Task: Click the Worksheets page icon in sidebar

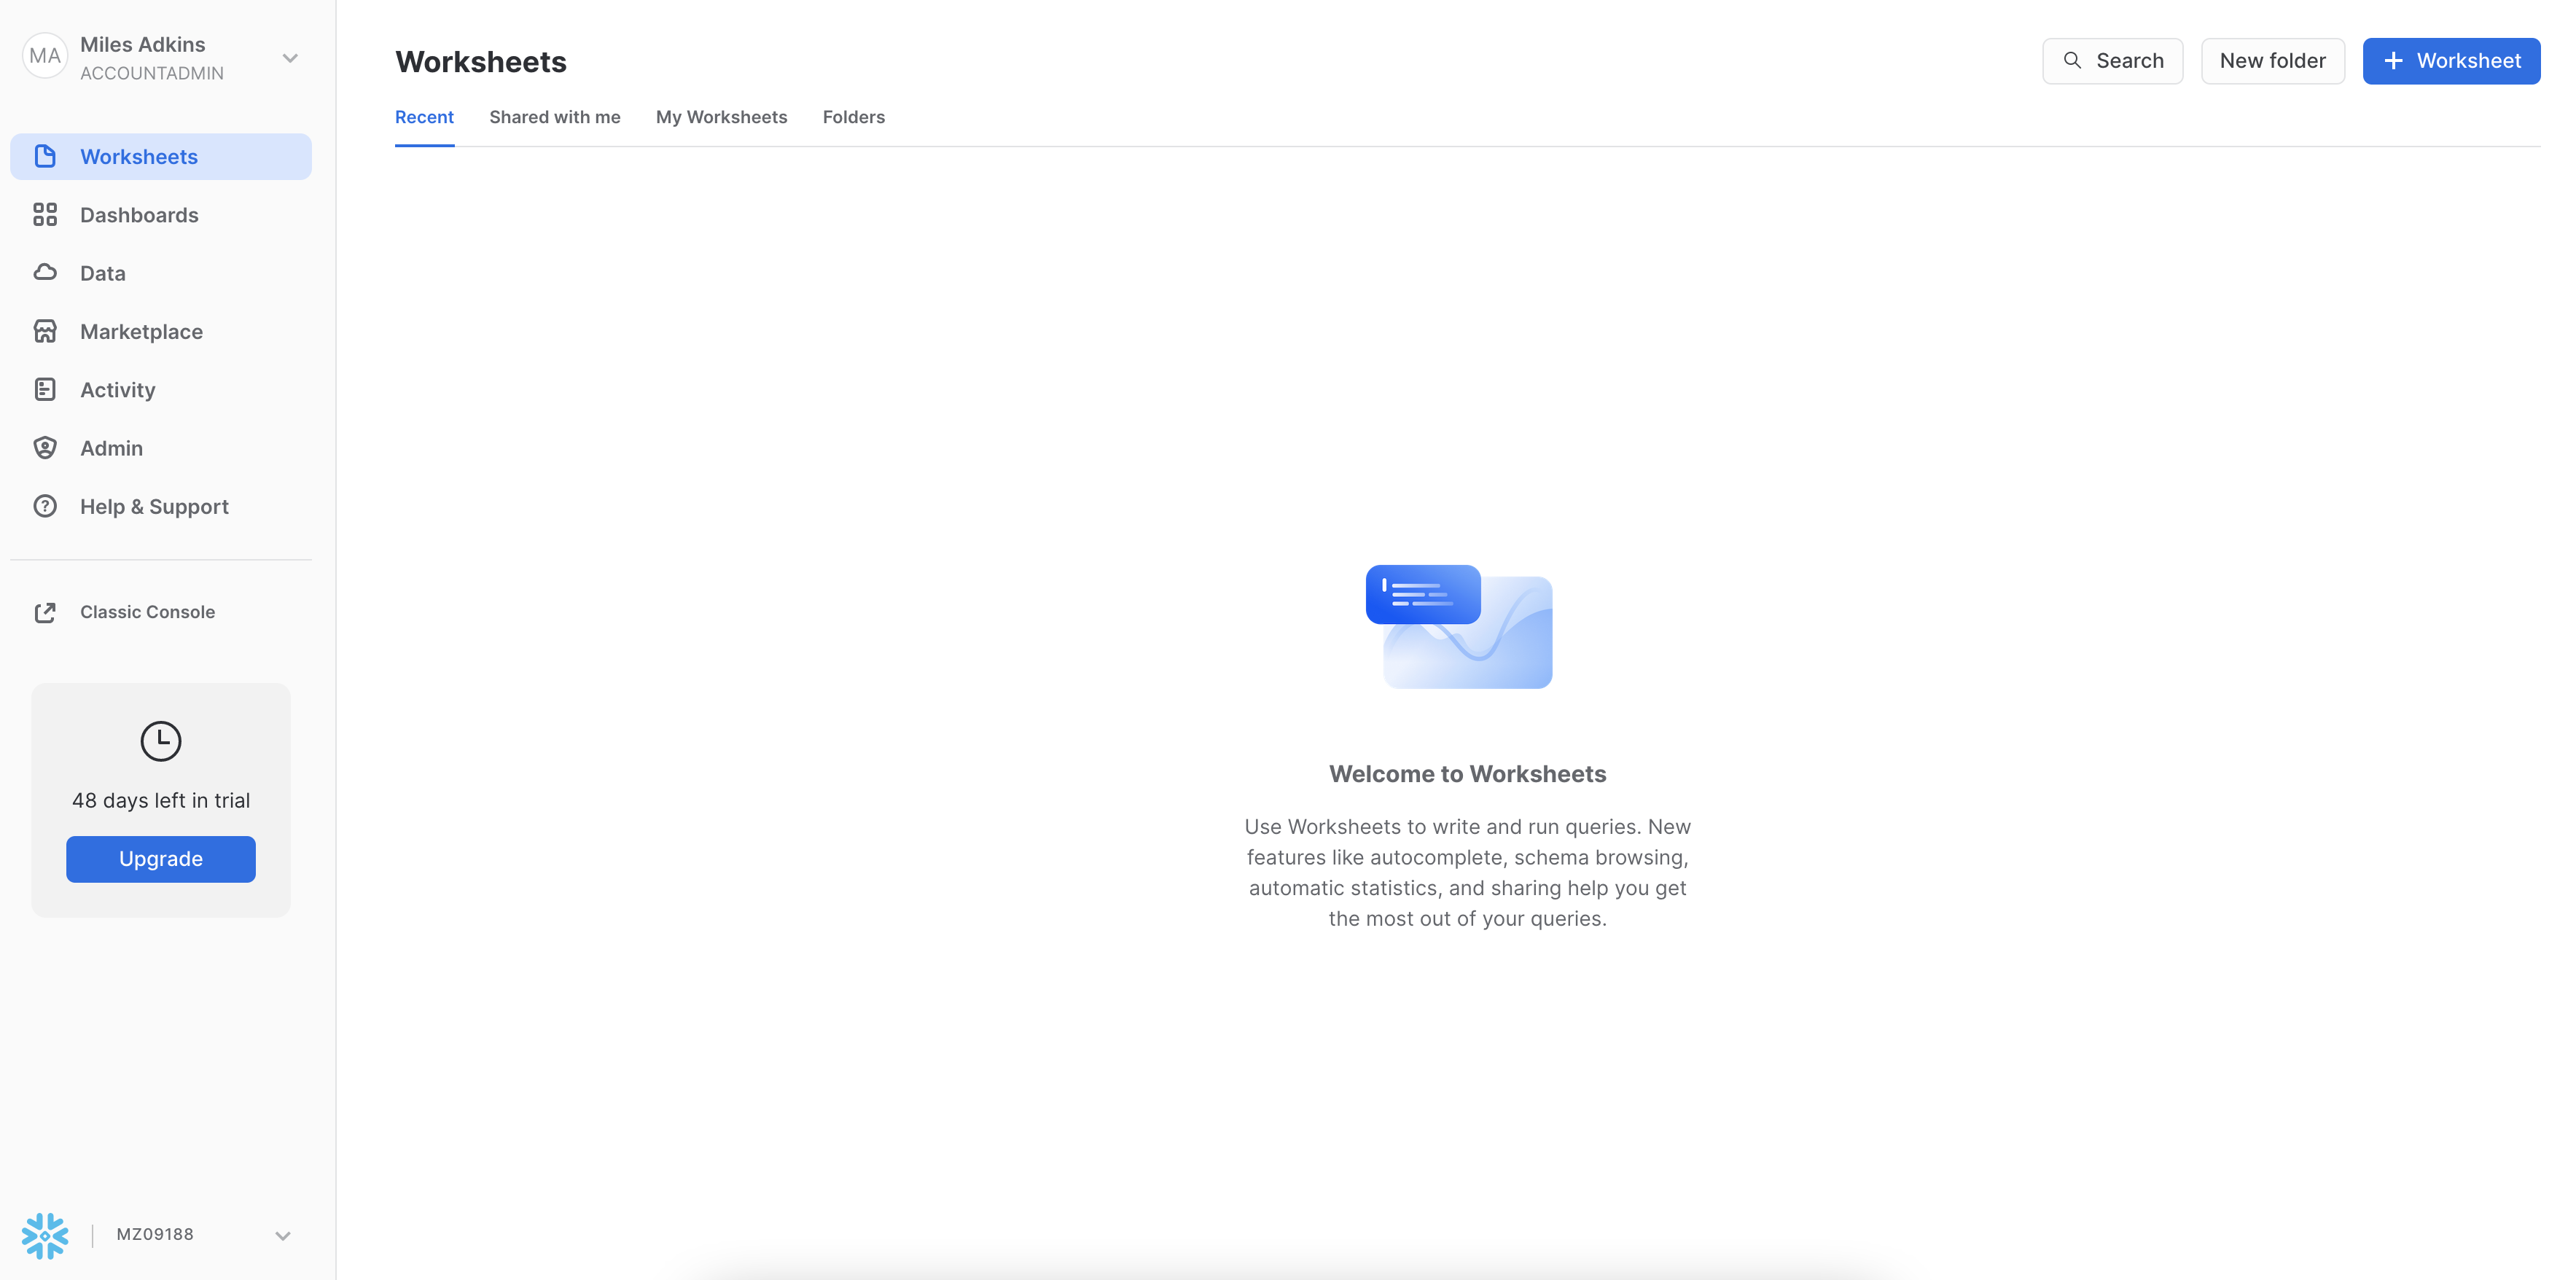Action: point(45,157)
